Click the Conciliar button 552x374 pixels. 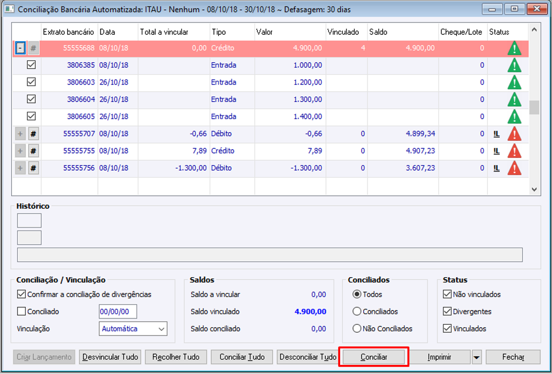[x=373, y=357]
